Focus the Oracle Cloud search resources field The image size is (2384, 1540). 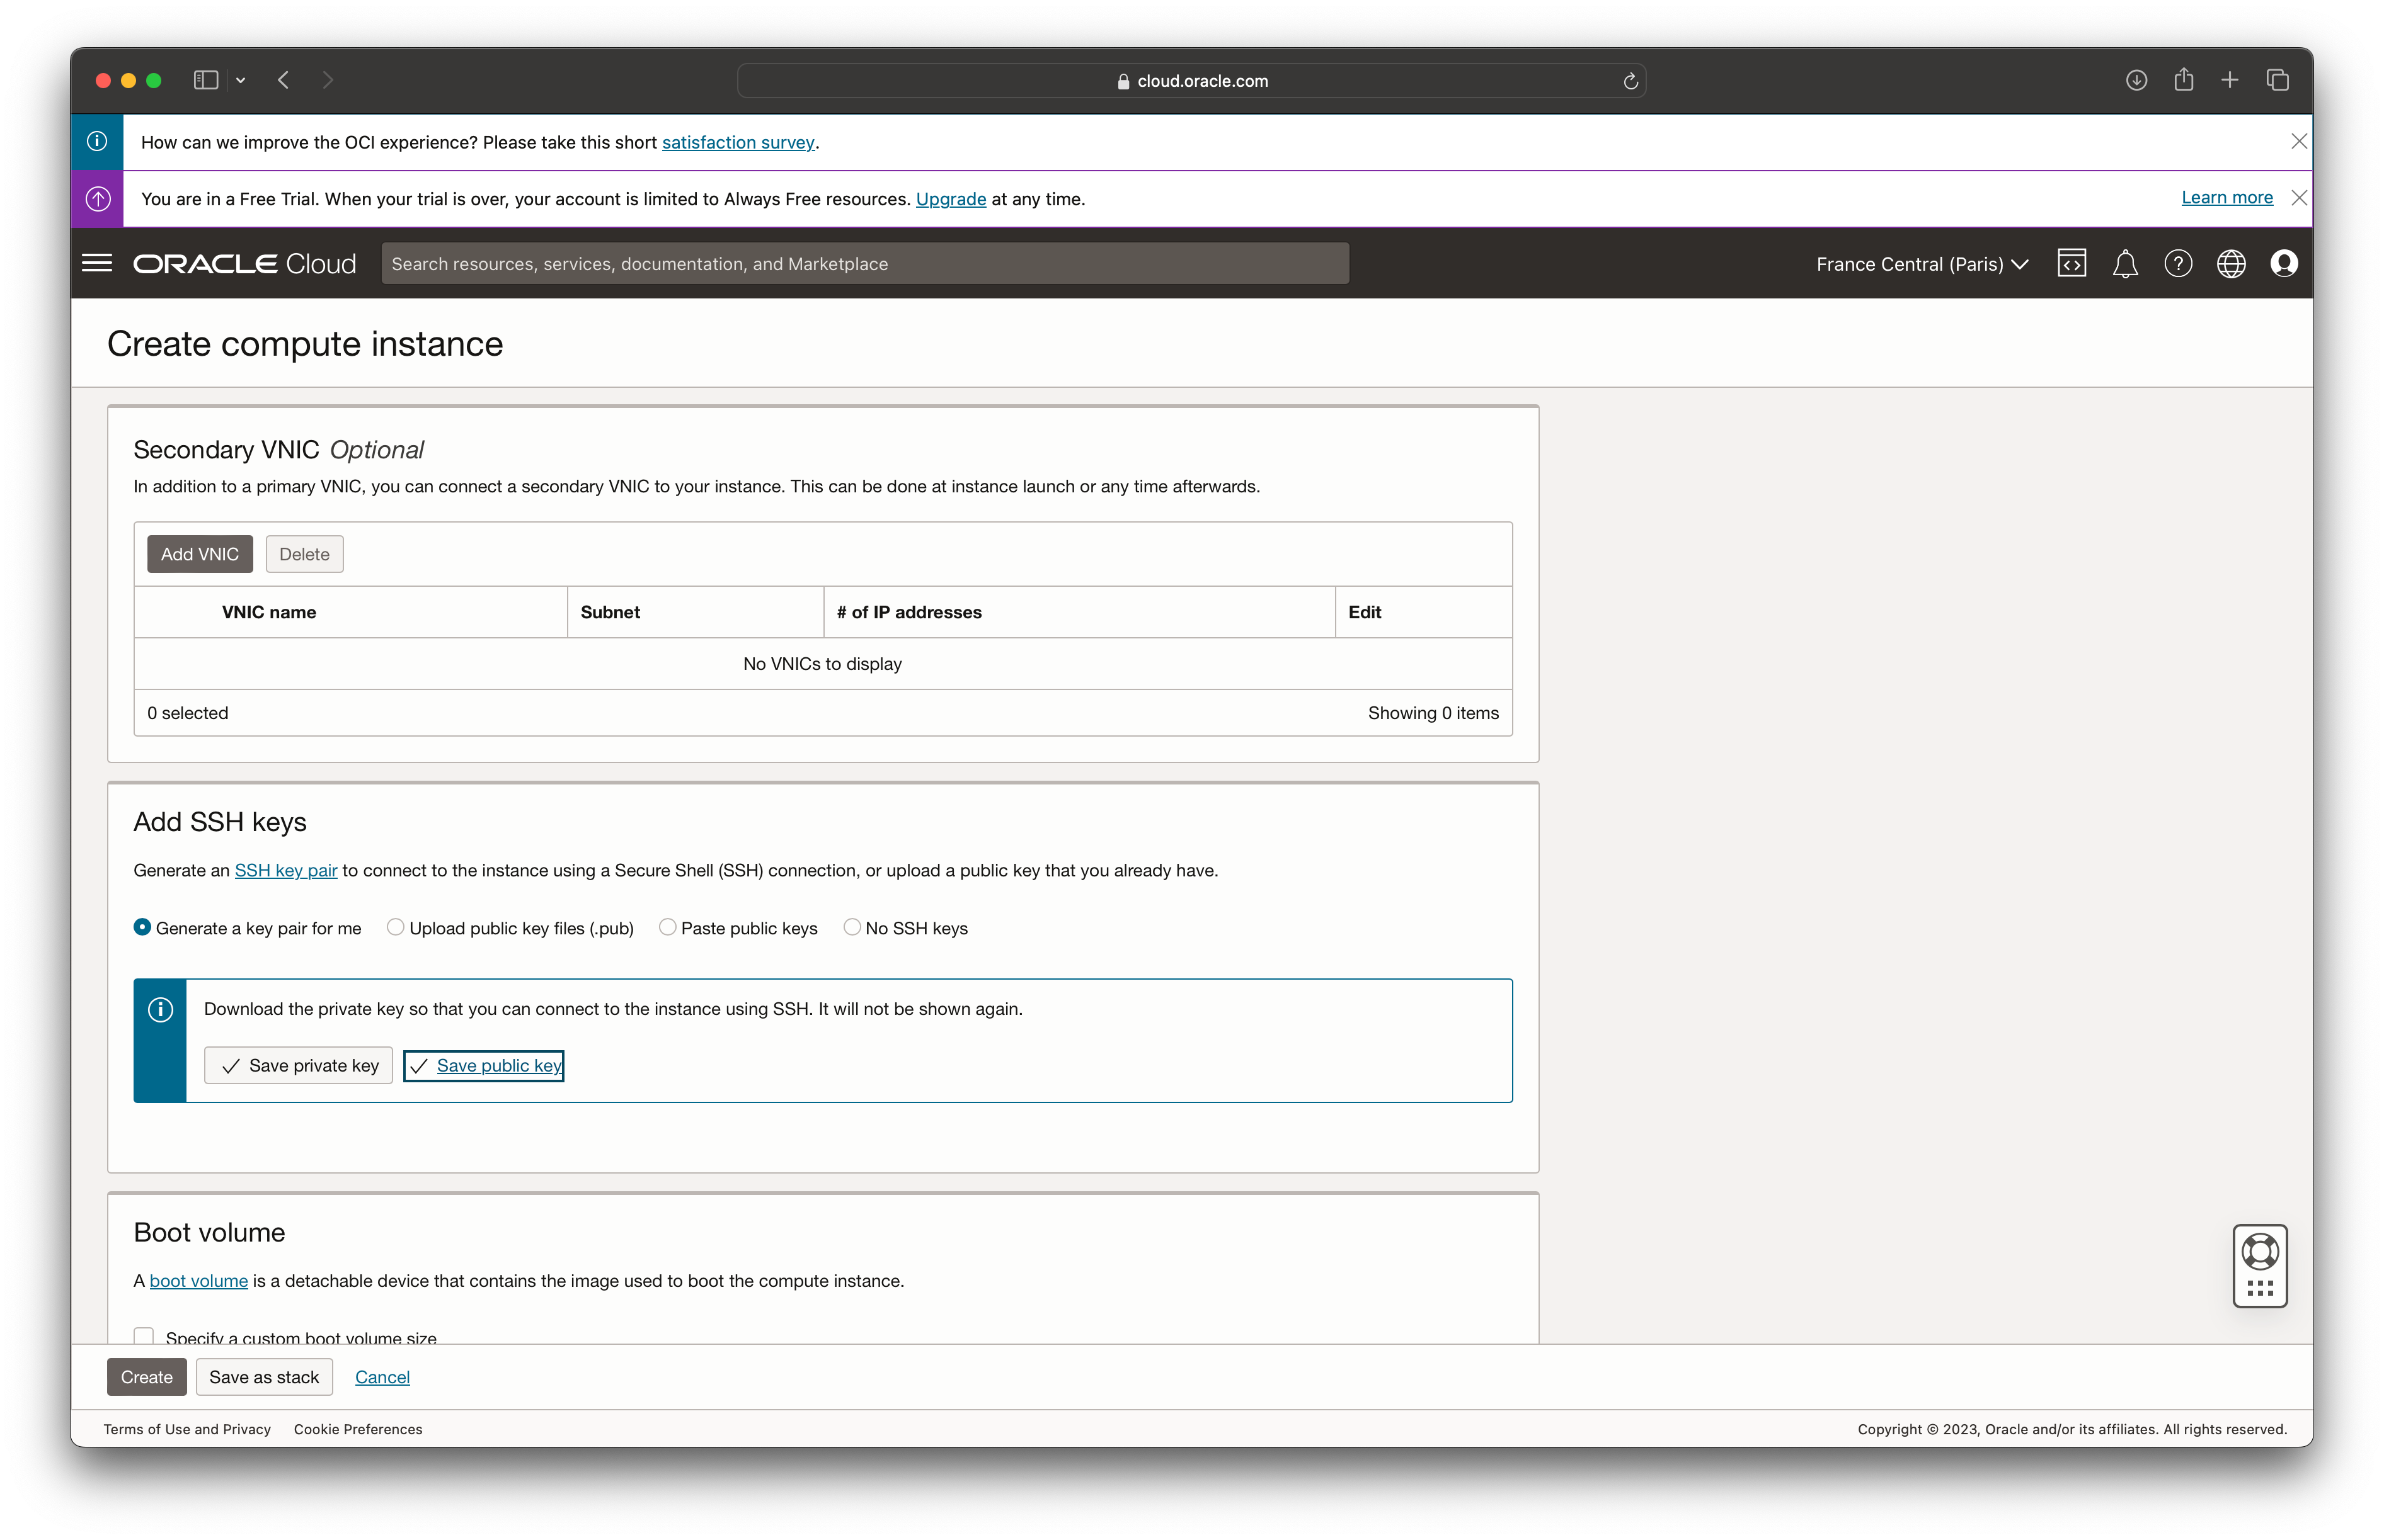pos(864,264)
